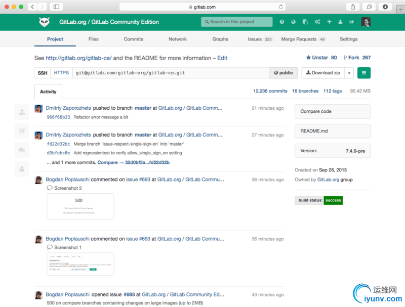Filter activity by team icon

coord(22,169)
